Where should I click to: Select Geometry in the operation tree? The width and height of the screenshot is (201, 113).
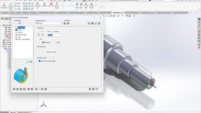(21, 28)
